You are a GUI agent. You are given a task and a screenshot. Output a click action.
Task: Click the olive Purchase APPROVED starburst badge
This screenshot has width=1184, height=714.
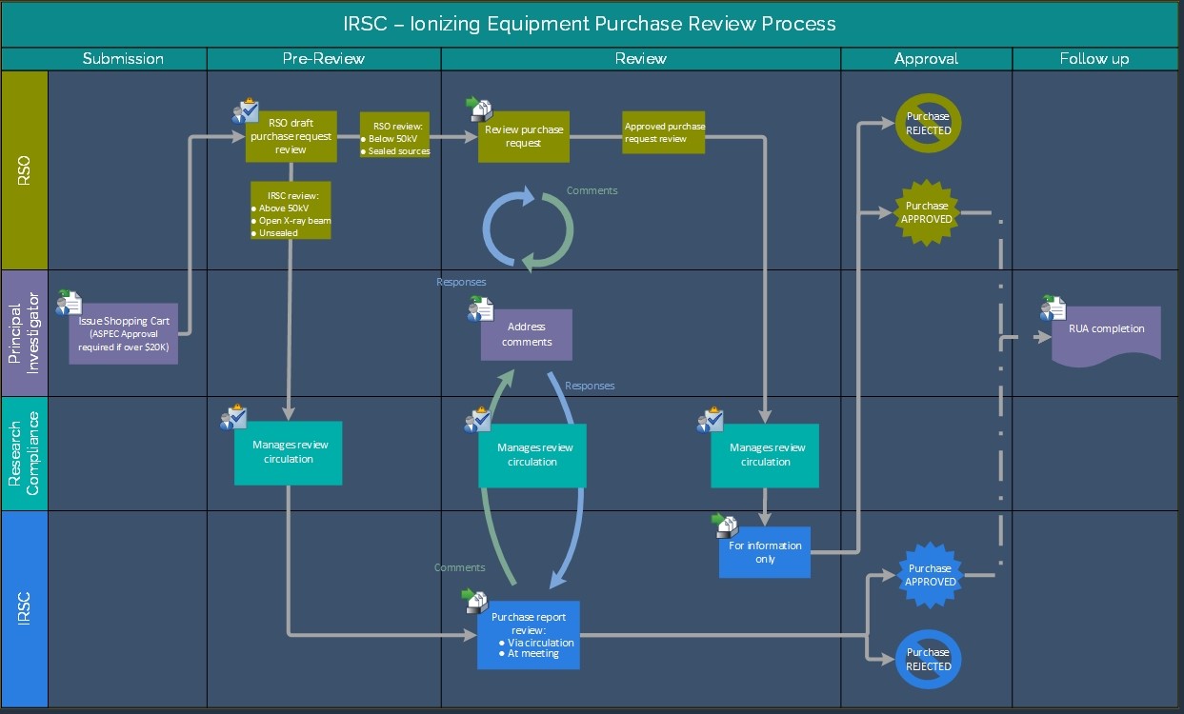tap(927, 212)
